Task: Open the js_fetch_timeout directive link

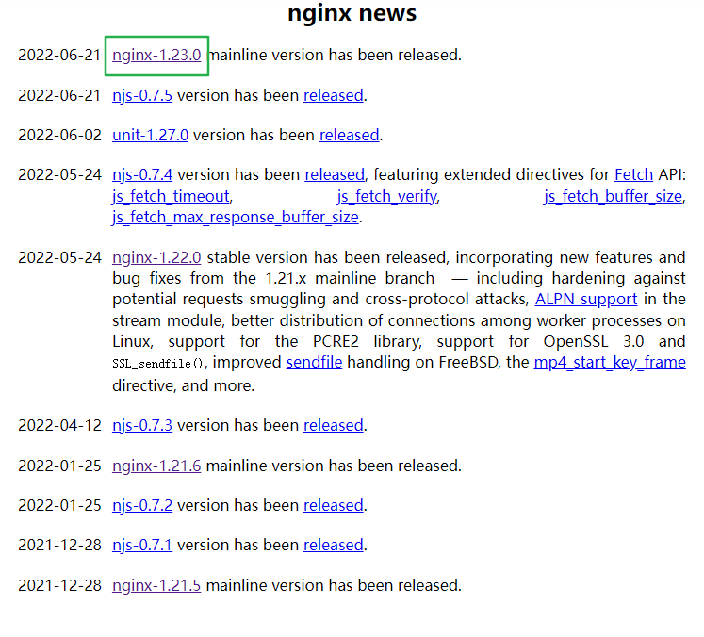Action: coord(172,196)
